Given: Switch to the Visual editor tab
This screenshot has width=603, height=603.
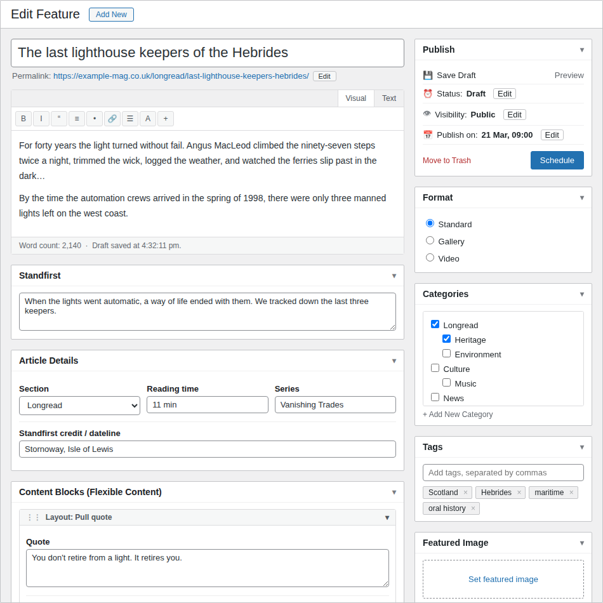Looking at the screenshot, I should pyautogui.click(x=355, y=98).
